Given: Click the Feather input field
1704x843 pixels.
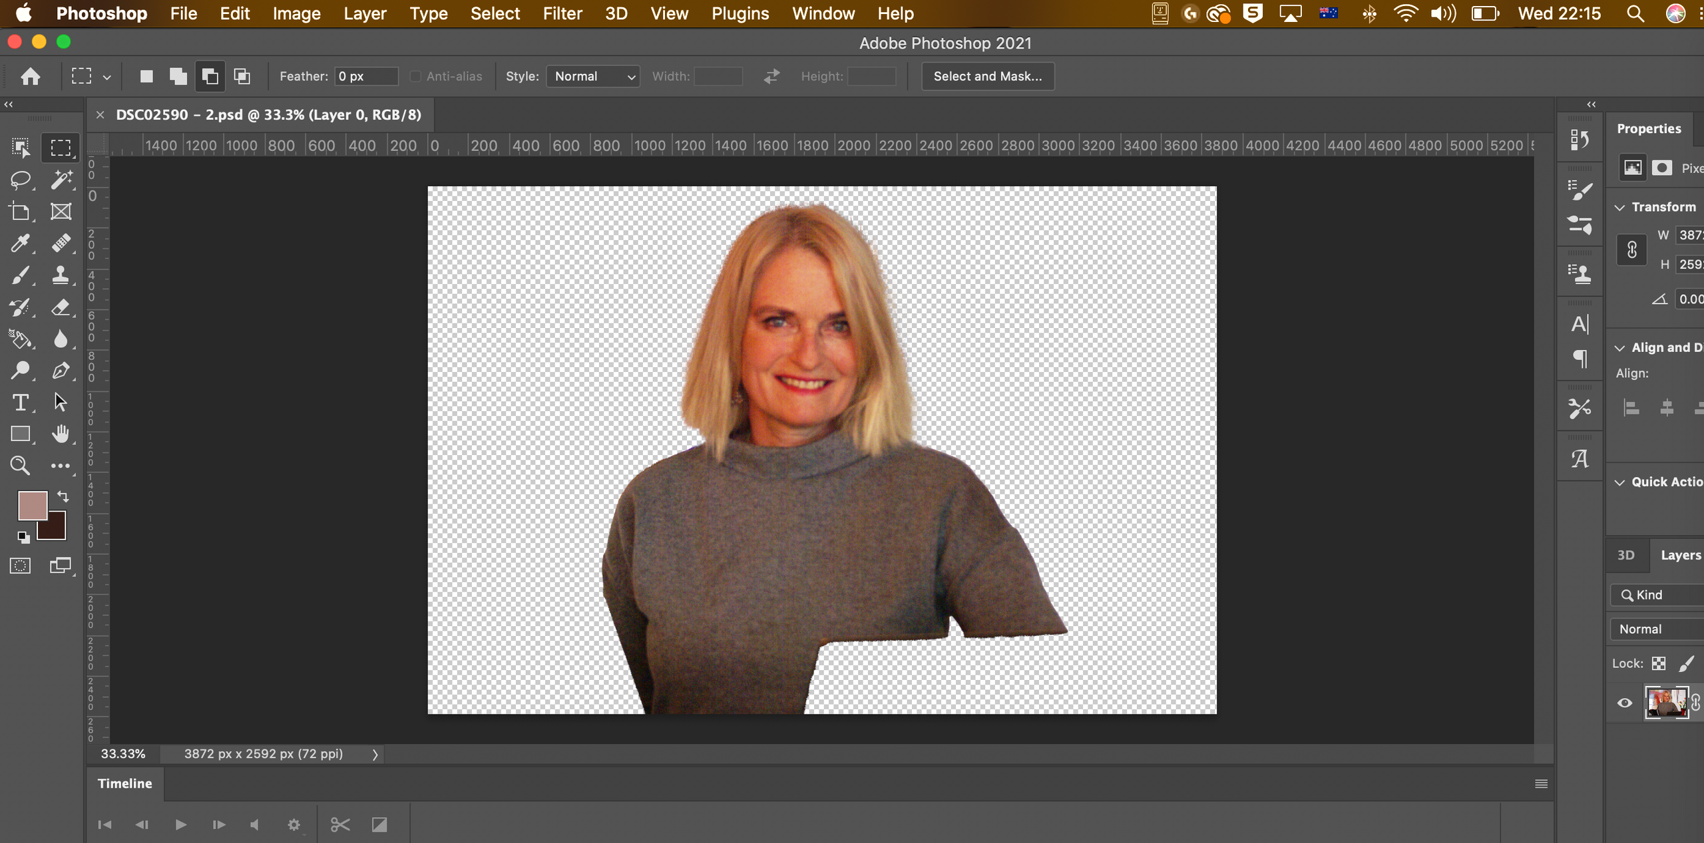Looking at the screenshot, I should pyautogui.click(x=365, y=77).
